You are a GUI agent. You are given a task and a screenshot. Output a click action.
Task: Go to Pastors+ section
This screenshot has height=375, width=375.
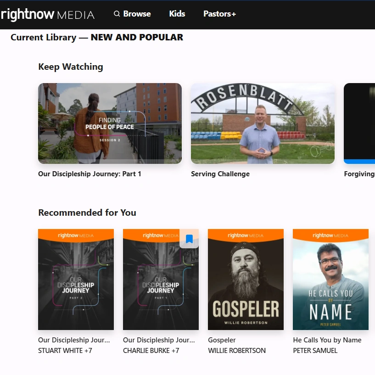[219, 14]
